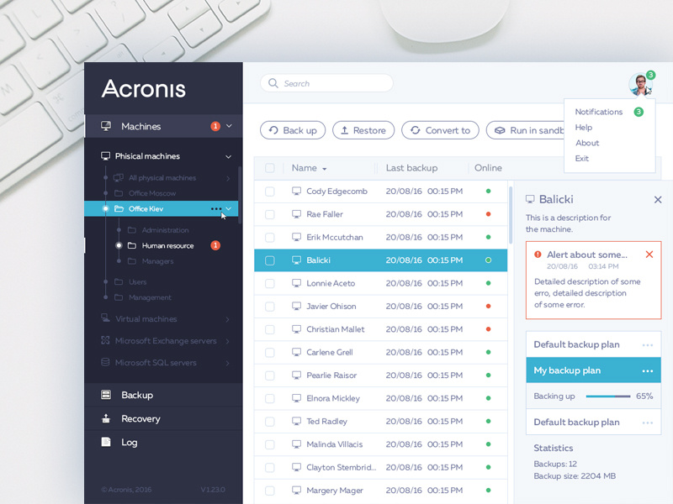Click the Machines monitor icon in sidebar
The height and width of the screenshot is (504, 673).
tap(106, 125)
